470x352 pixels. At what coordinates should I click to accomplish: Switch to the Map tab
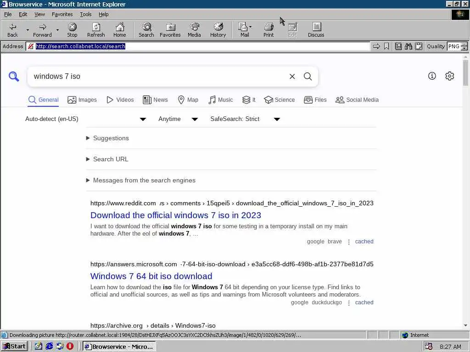pos(188,99)
